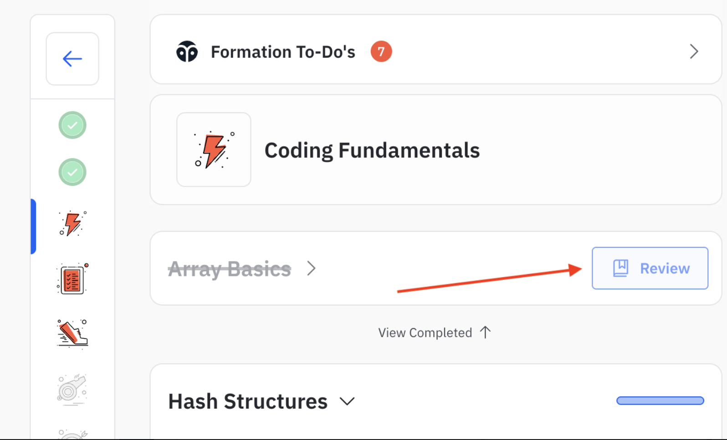Click the to-do count badge showing 7

tap(381, 51)
